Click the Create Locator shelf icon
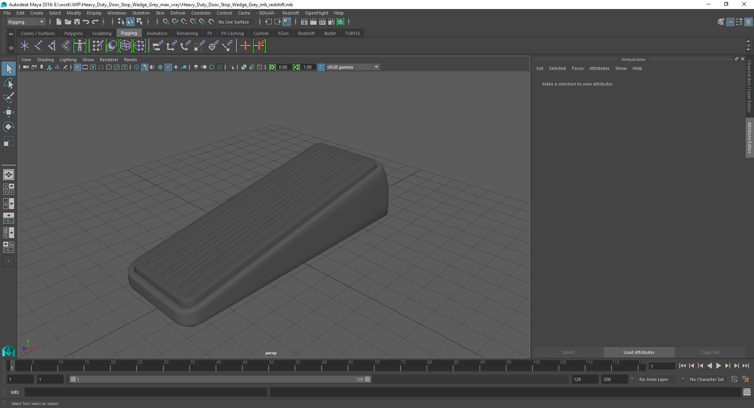Screen dimensions: 754x408 pyautogui.click(x=25, y=46)
